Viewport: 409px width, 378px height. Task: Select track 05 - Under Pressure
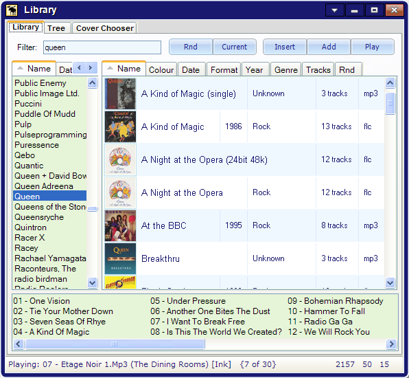click(188, 301)
